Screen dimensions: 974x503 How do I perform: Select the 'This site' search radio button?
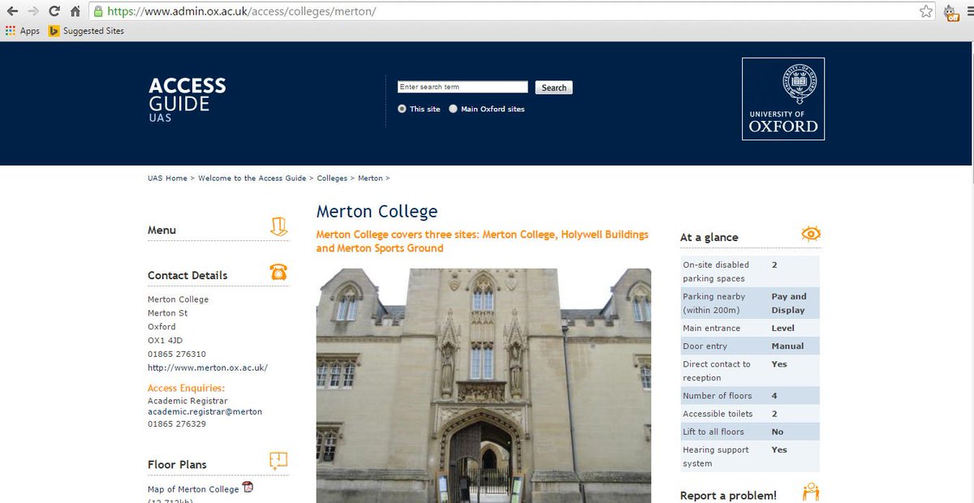(x=402, y=109)
